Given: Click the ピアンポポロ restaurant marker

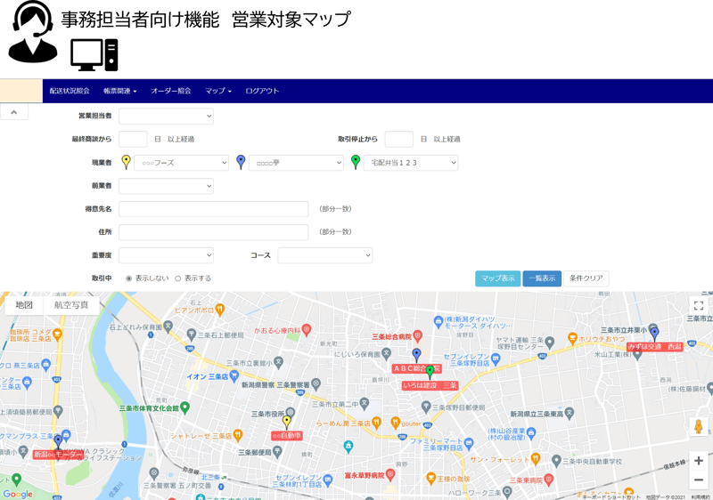Looking at the screenshot, I should tap(220, 310).
